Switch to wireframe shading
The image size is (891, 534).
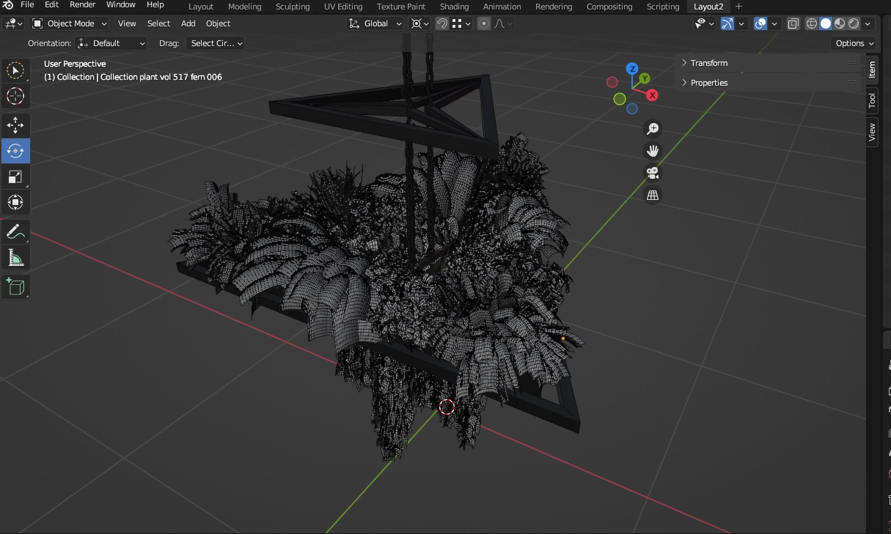811,24
